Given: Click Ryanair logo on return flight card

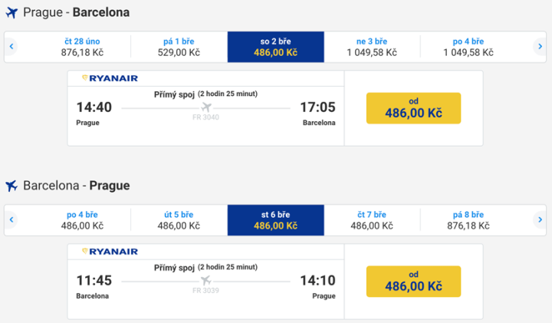Looking at the screenshot, I should 110,252.
